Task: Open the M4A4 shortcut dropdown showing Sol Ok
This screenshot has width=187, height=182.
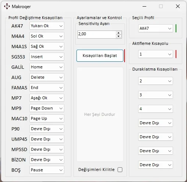Action: [x=47, y=36]
